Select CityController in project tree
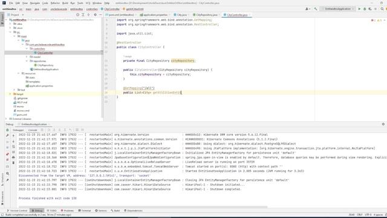The width and height of the screenshot is (387, 218). (x=45, y=53)
